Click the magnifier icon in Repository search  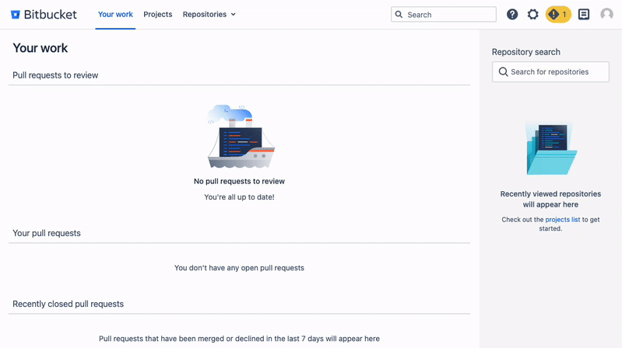(504, 72)
